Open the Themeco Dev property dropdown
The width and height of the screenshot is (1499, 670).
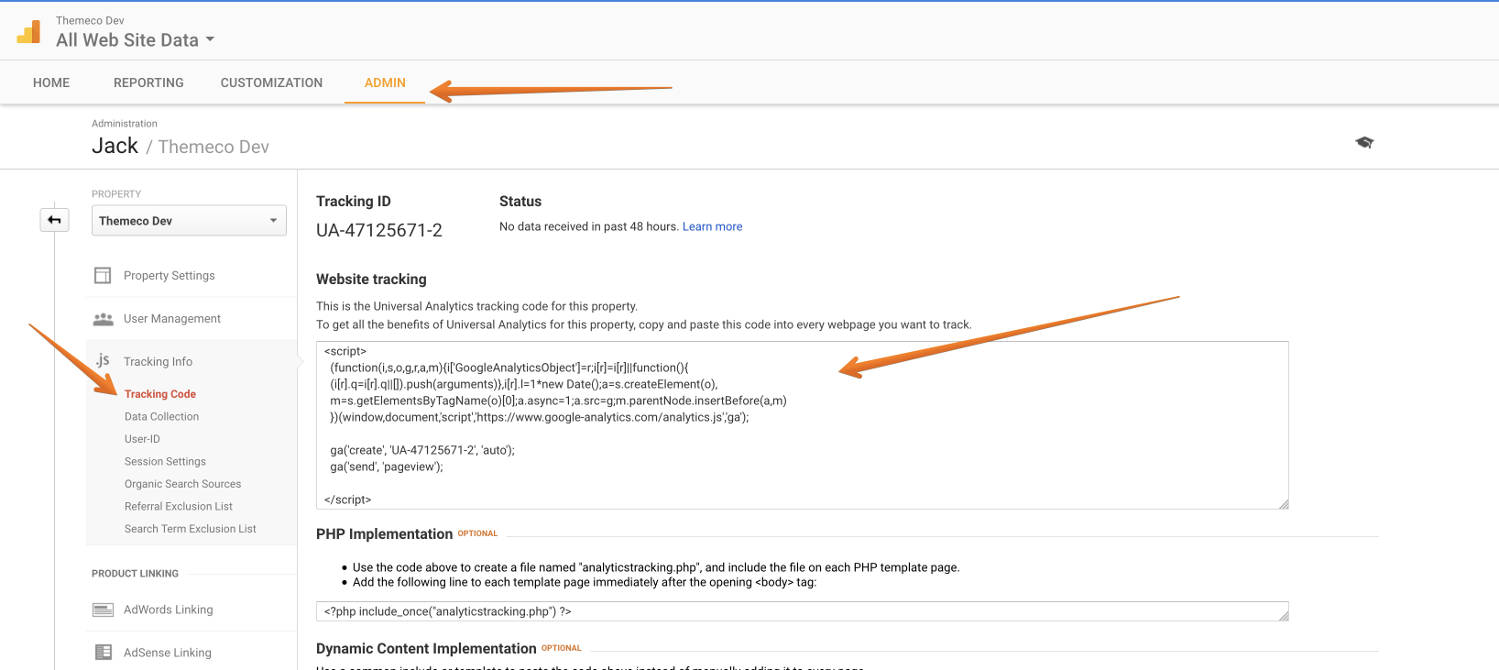pyautogui.click(x=189, y=221)
